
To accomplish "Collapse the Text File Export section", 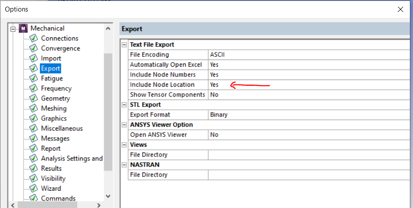I will 124,45.
